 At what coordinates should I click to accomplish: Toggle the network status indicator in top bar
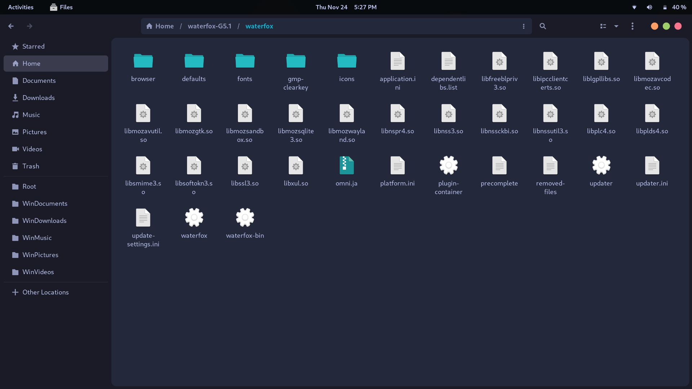pyautogui.click(x=634, y=7)
